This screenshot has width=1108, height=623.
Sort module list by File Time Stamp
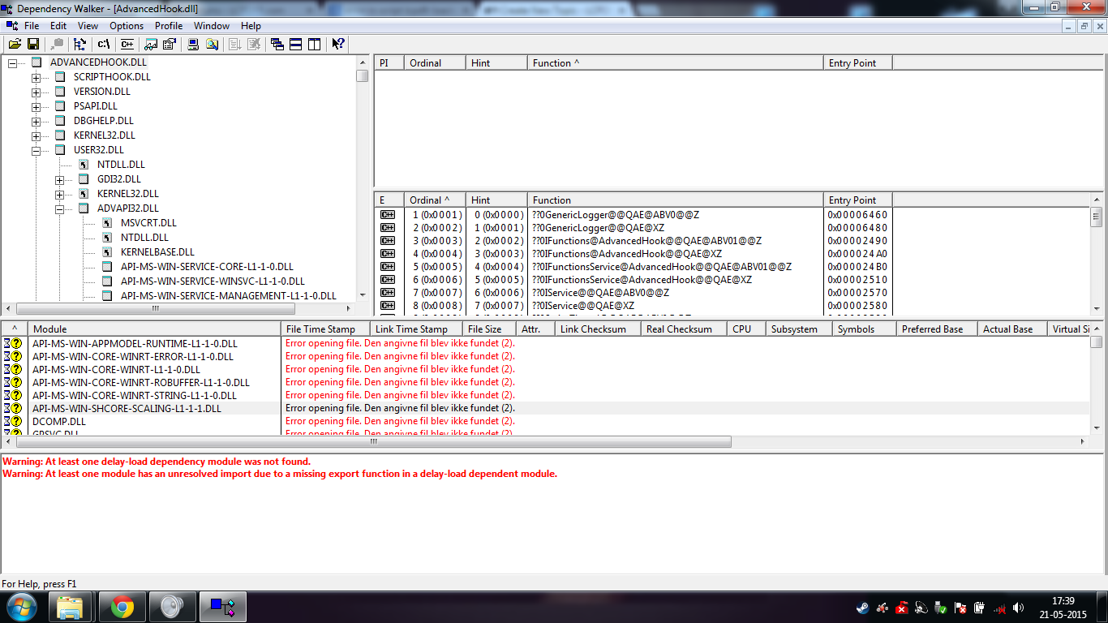(325, 329)
